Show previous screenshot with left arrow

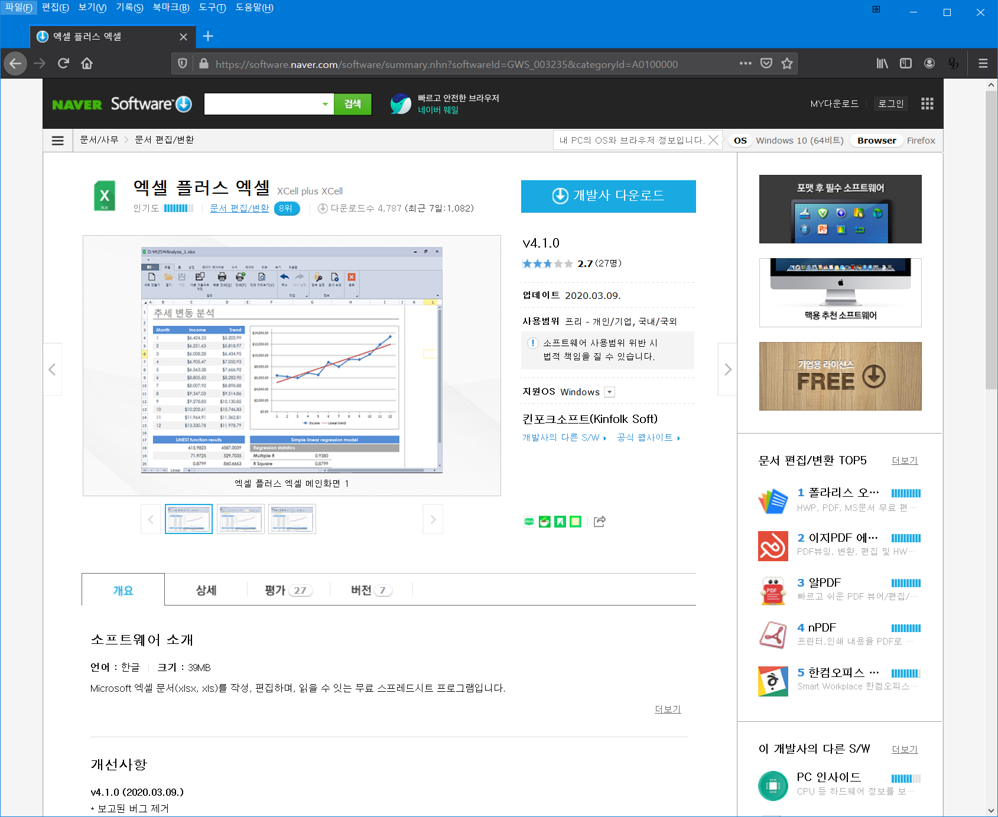52,369
